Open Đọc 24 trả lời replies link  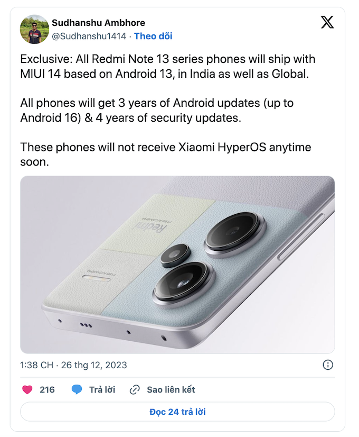click(x=179, y=412)
